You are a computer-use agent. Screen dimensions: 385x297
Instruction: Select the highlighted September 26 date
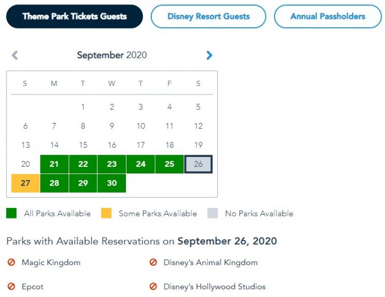(x=198, y=164)
